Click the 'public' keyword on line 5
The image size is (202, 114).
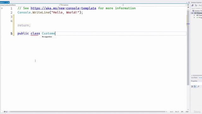pyautogui.click(x=23, y=33)
